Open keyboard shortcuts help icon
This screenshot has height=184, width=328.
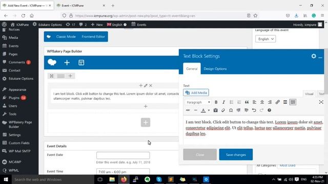269,110
